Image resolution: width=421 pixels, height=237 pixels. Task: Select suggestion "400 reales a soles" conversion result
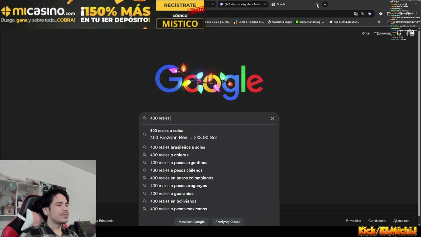209,134
